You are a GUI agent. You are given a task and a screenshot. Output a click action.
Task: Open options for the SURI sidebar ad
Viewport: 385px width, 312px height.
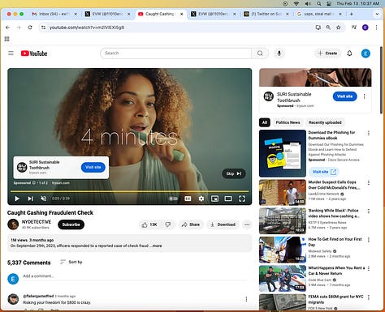pos(365,96)
